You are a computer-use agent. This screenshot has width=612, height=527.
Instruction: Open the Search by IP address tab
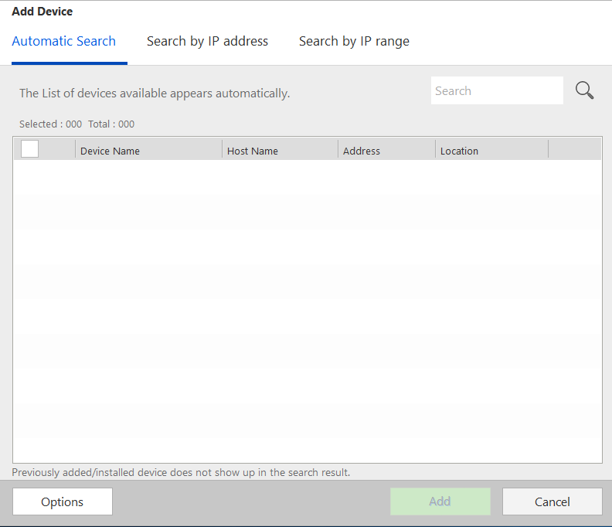207,41
